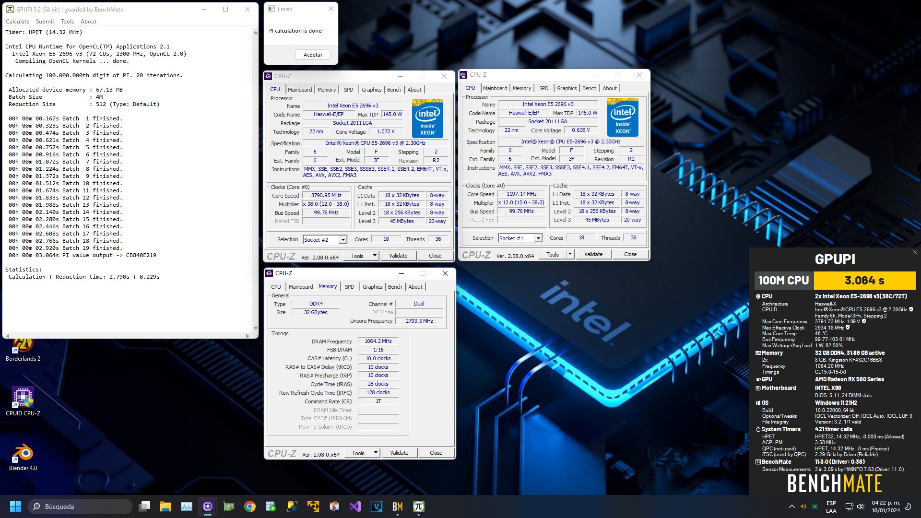Open the Windows Start menu

(15, 506)
